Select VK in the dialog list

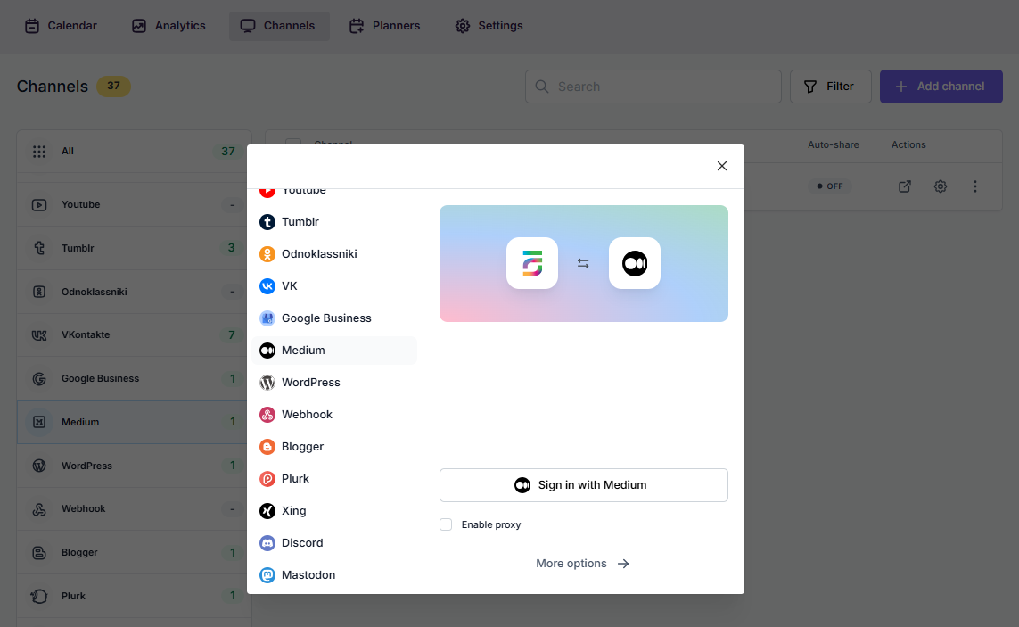pos(334,286)
